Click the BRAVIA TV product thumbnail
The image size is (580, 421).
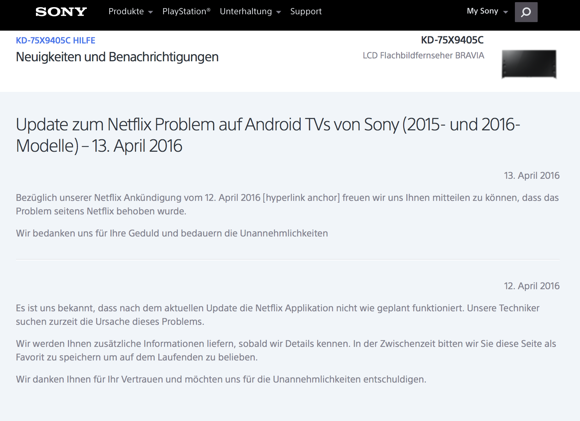click(x=529, y=64)
